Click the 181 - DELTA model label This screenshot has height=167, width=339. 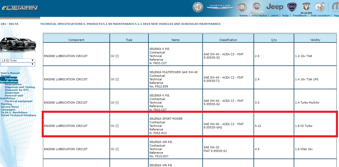[x=9, y=24]
